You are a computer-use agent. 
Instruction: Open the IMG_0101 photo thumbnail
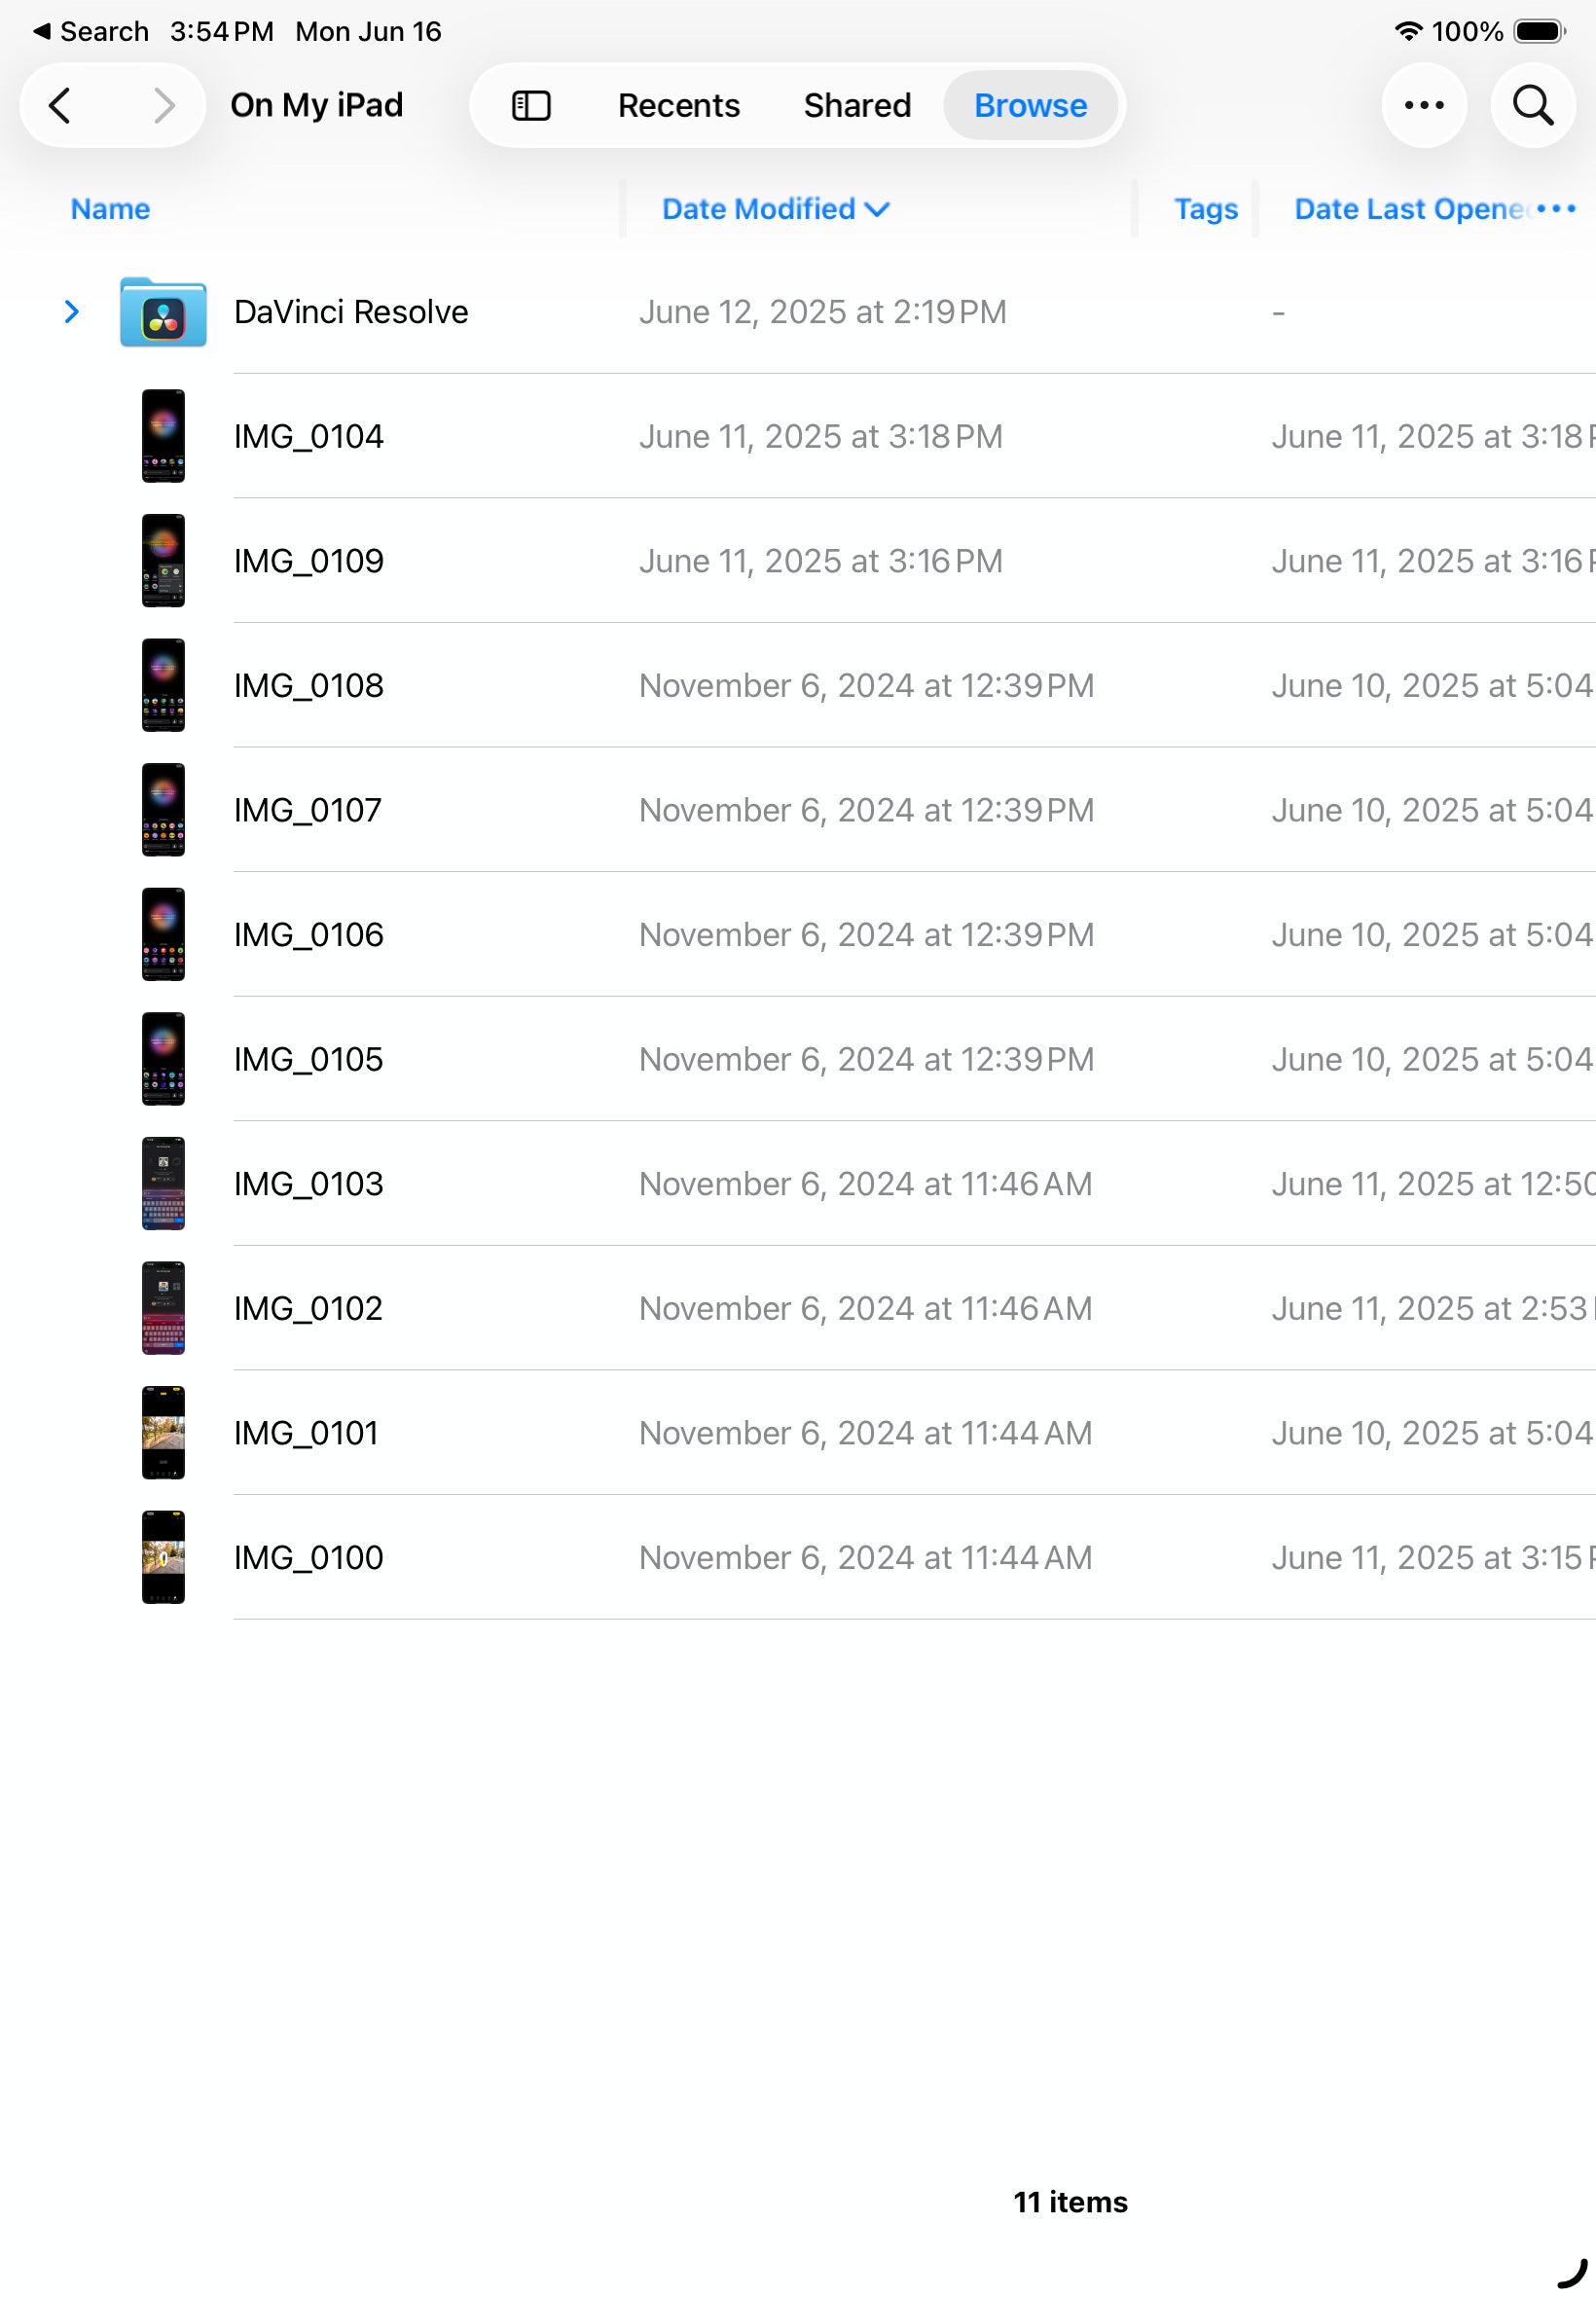tap(163, 1432)
